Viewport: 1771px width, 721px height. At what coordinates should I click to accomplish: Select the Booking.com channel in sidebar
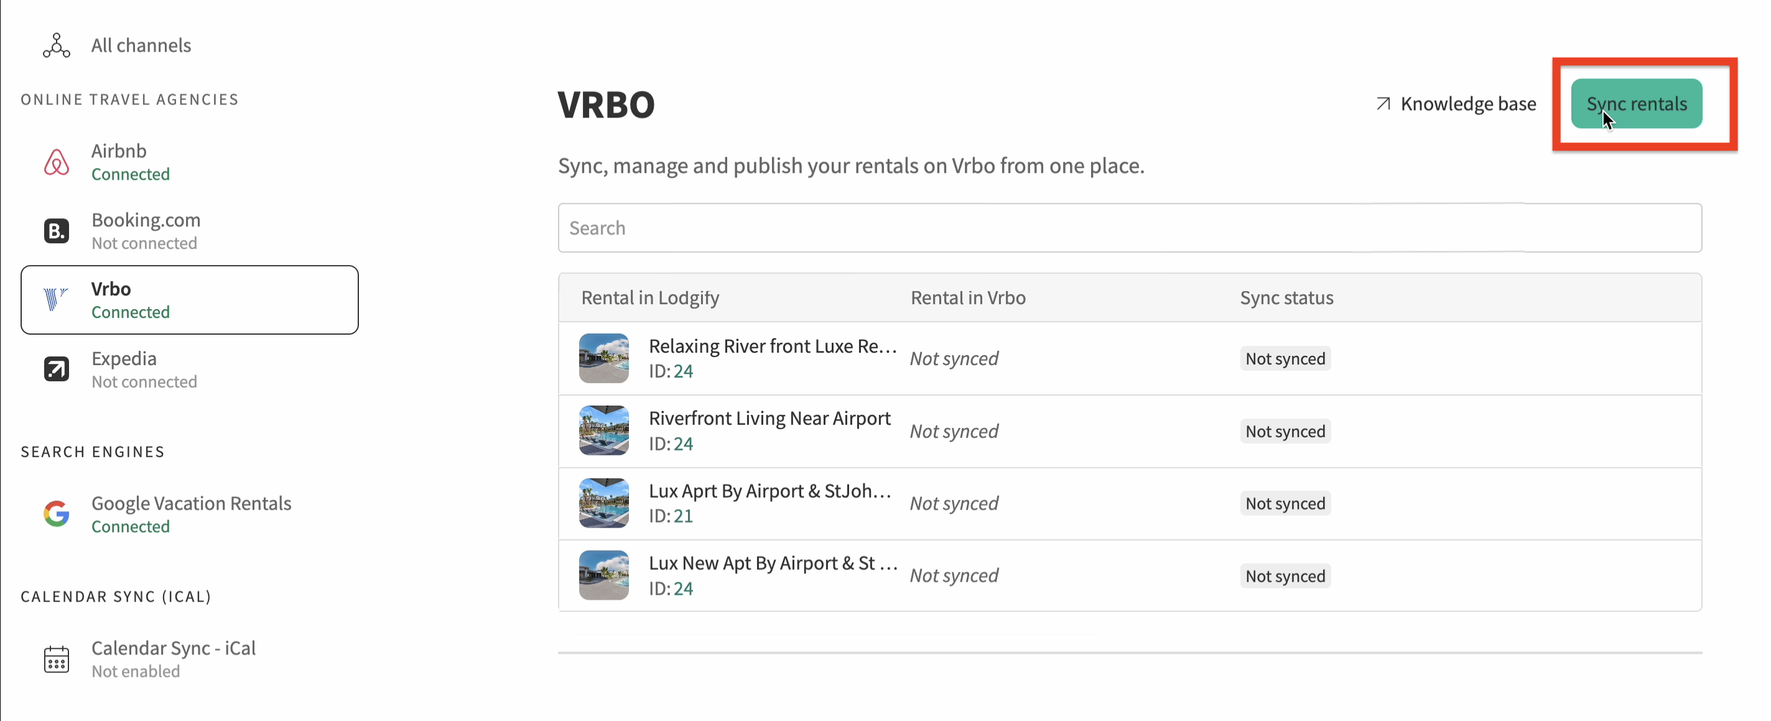tap(146, 230)
